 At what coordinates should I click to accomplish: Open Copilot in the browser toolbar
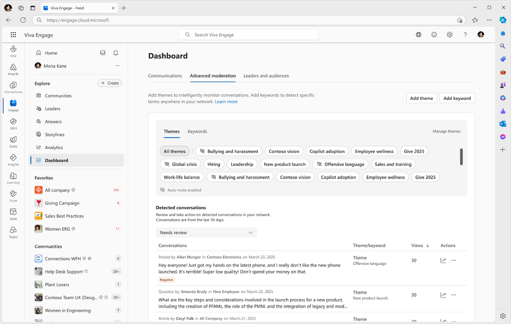503,20
